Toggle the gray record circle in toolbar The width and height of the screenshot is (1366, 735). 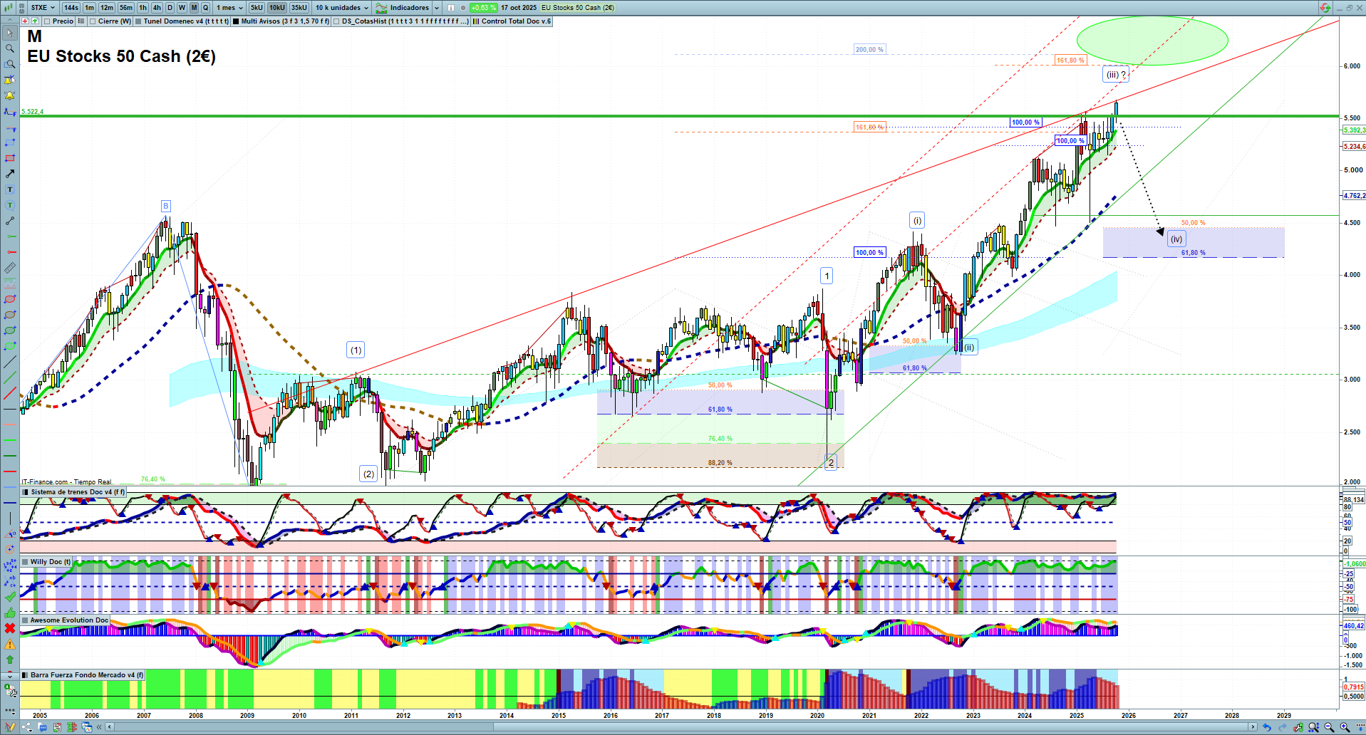tap(463, 8)
